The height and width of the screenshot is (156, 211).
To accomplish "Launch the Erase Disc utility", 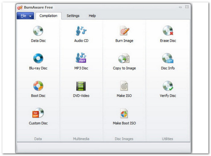I will pyautogui.click(x=168, y=34).
